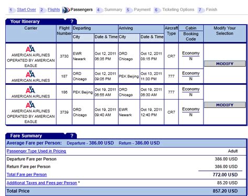Click the PEK Beijing arriving city cell

129,76
